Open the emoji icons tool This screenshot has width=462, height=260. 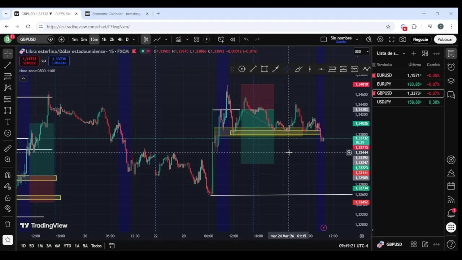click(8, 133)
